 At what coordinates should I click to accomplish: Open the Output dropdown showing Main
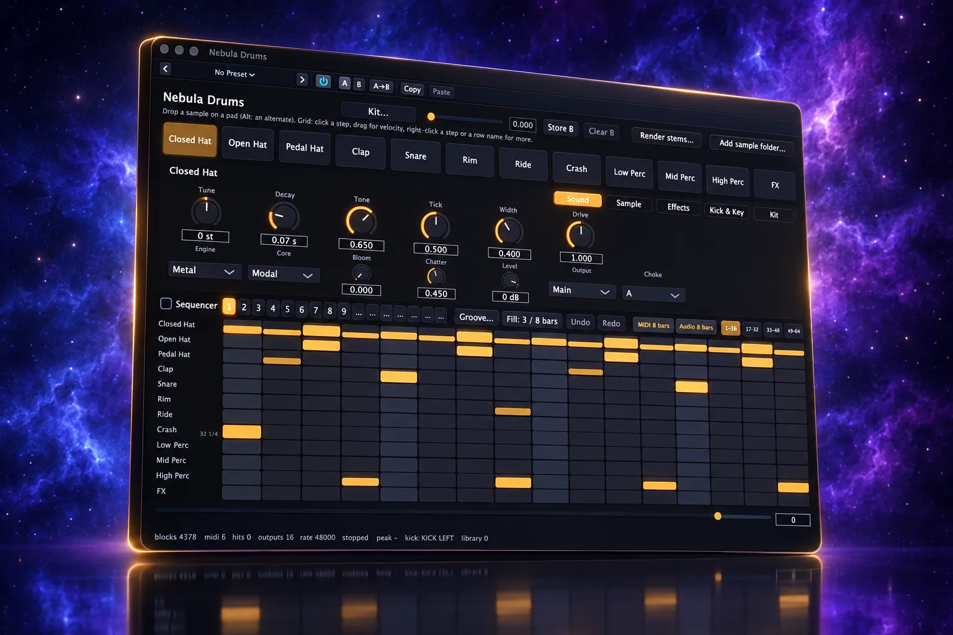click(x=581, y=290)
